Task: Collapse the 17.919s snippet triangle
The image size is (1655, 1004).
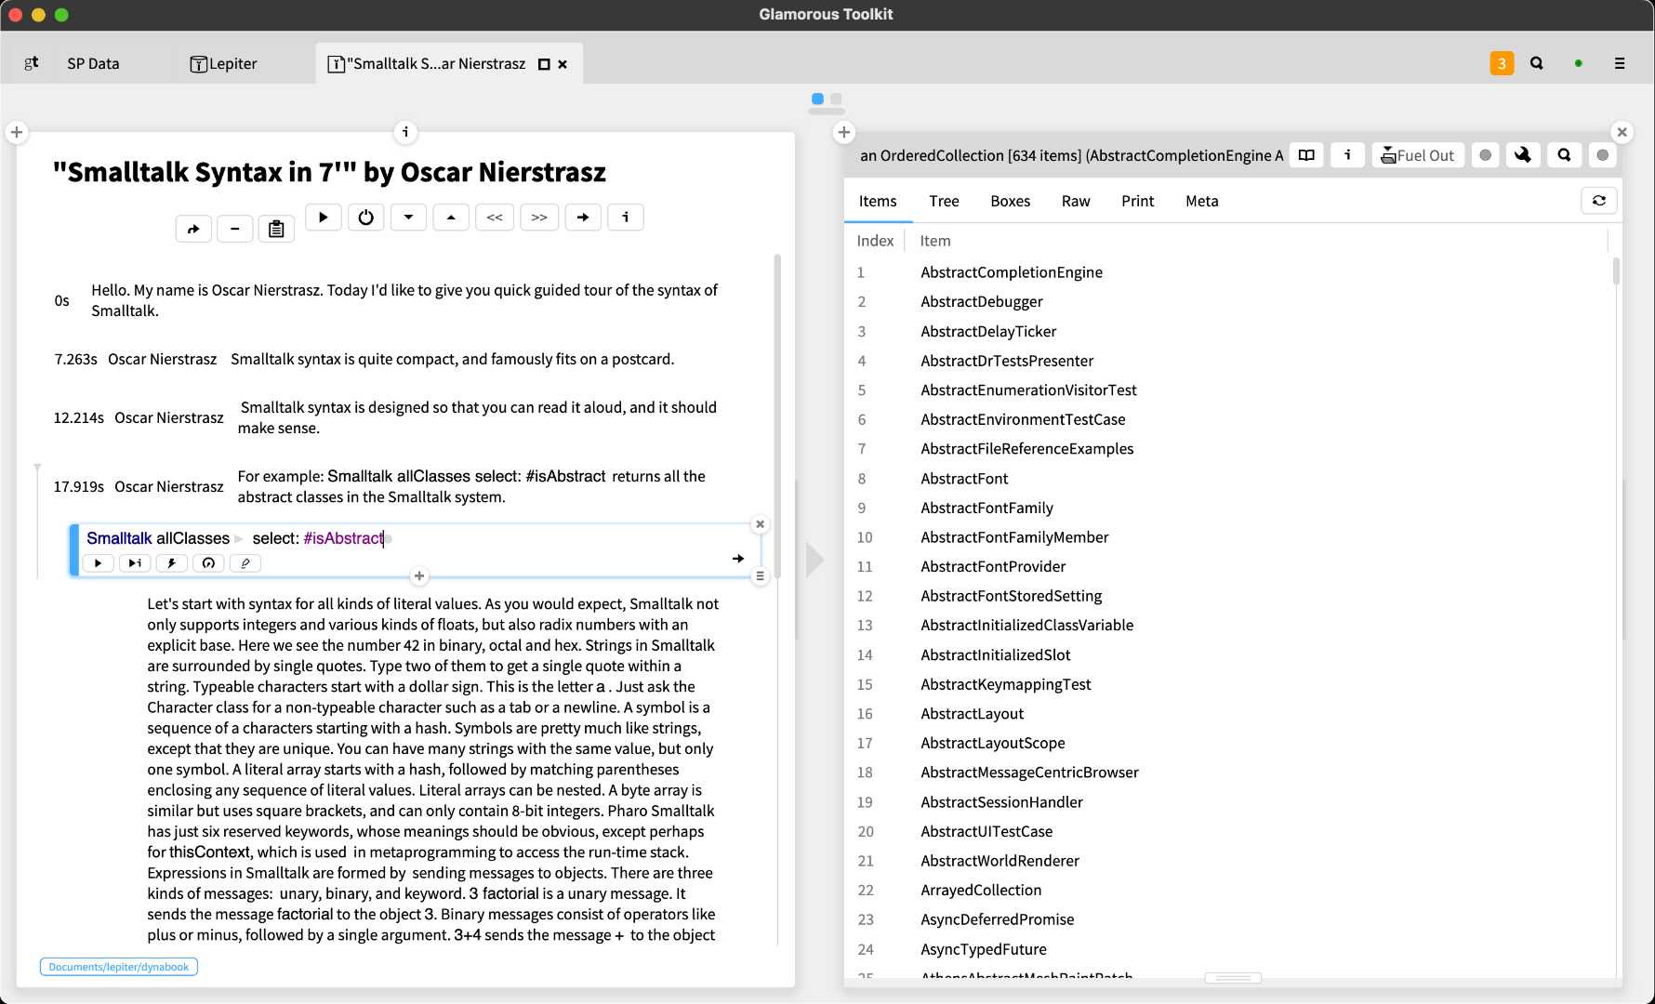Action: 37,467
